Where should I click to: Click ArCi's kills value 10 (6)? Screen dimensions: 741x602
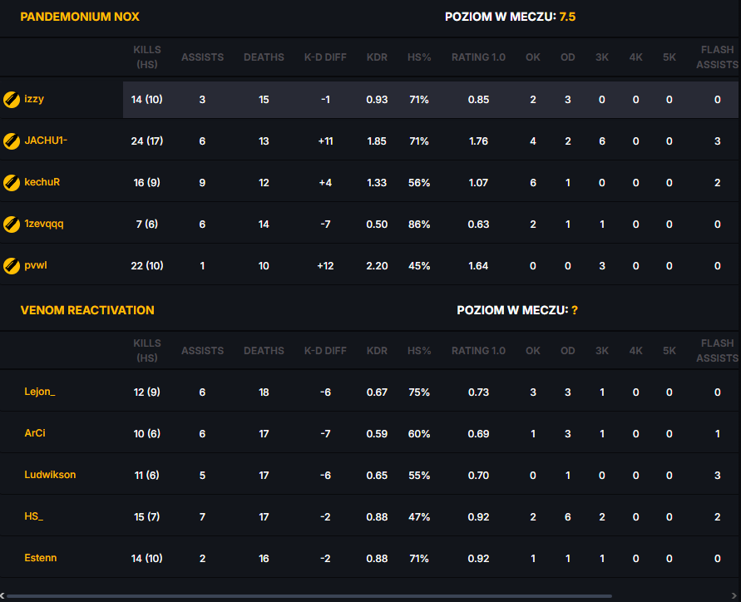coord(147,434)
